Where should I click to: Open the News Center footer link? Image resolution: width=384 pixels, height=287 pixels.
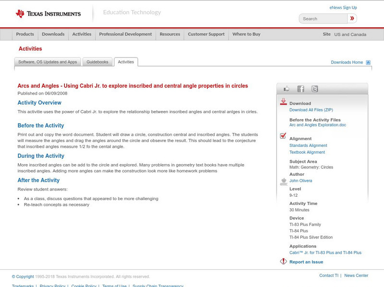pyautogui.click(x=356, y=275)
